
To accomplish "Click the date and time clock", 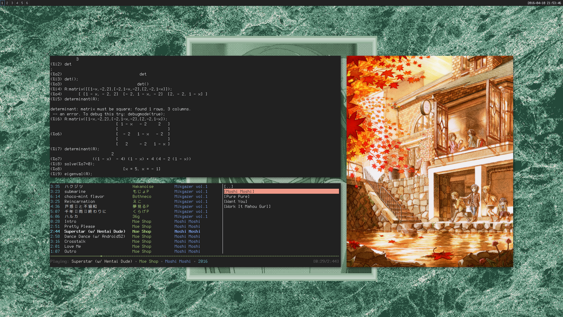I will coord(544,3).
